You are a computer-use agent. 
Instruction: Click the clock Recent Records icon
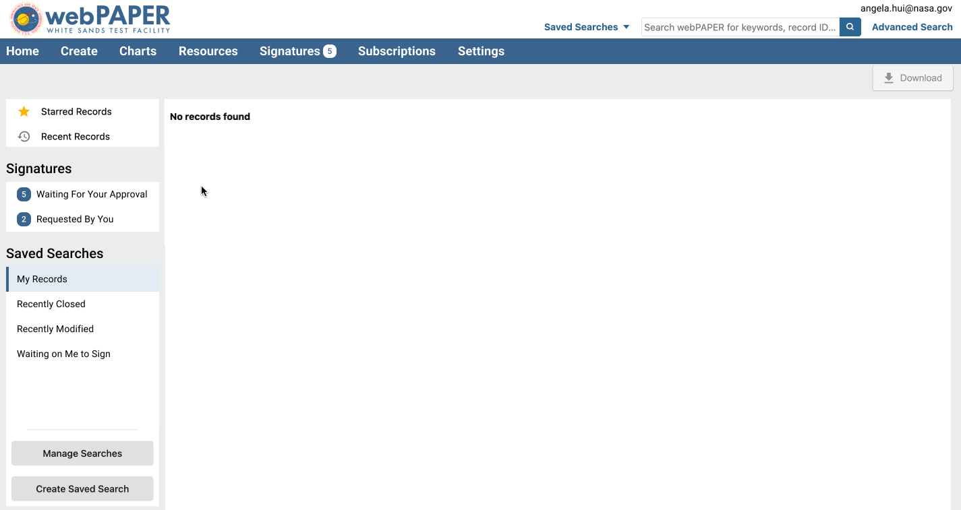[24, 137]
